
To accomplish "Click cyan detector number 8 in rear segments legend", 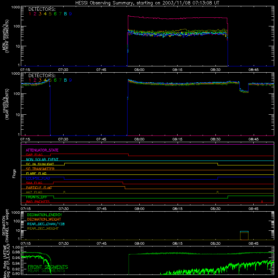I will point(65,80).
